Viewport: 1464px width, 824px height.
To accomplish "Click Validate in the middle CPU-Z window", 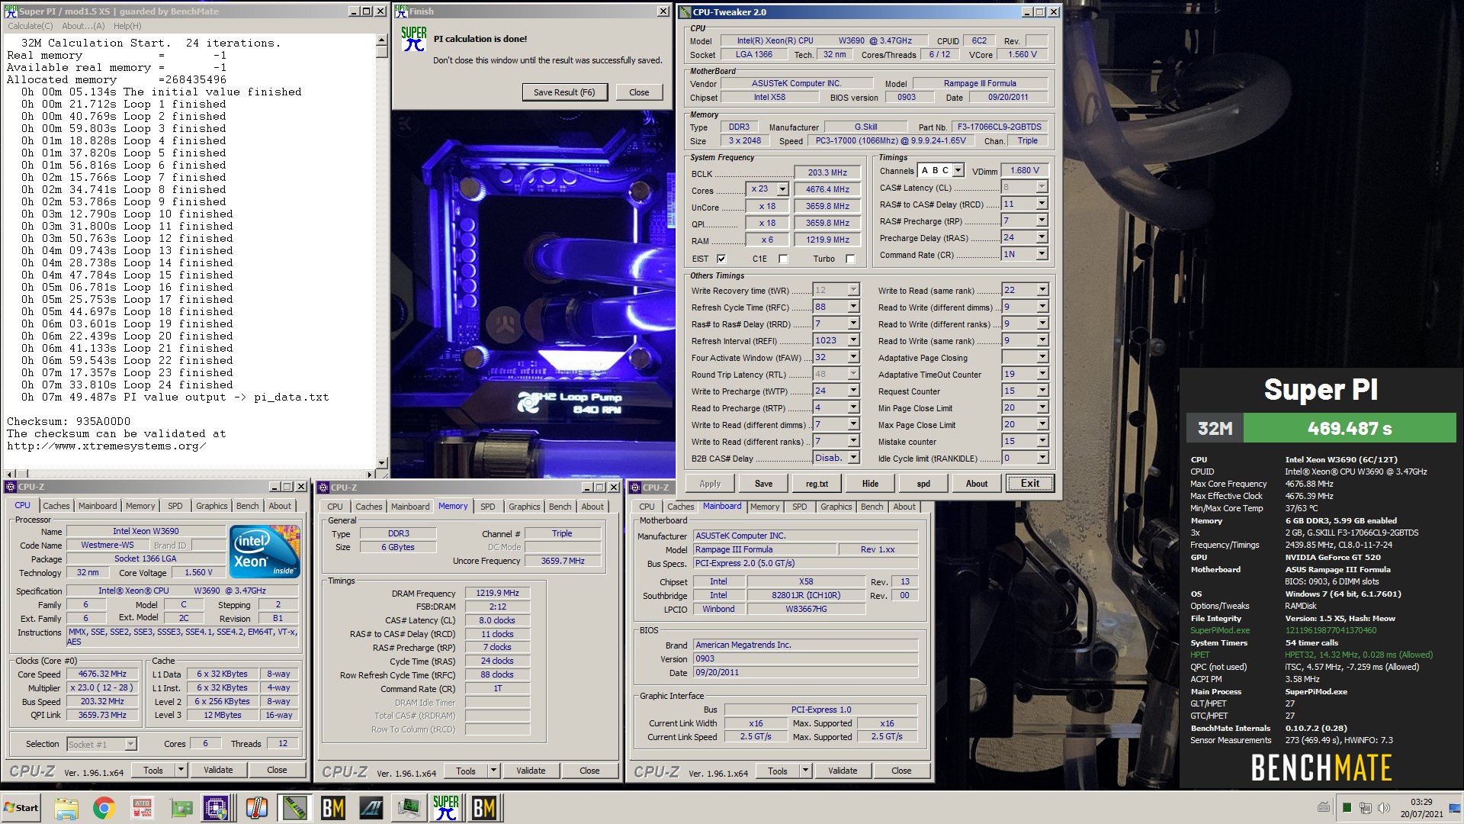I will tap(531, 771).
